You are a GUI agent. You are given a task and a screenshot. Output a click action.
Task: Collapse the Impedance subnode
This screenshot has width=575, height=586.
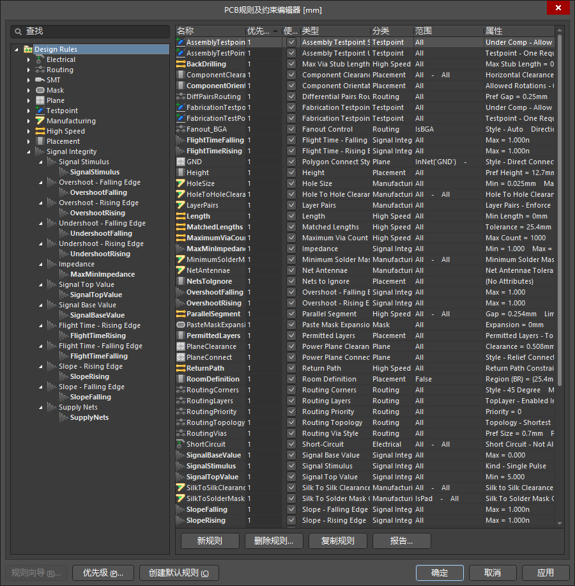(41, 264)
